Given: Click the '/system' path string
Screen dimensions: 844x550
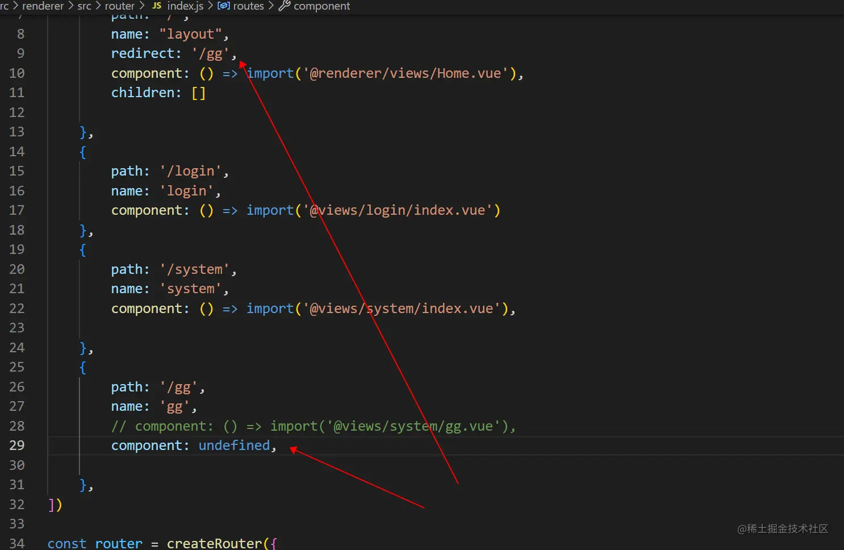Looking at the screenshot, I should point(194,269).
